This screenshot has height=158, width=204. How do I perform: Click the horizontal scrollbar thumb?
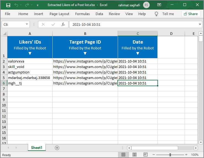[155, 148]
